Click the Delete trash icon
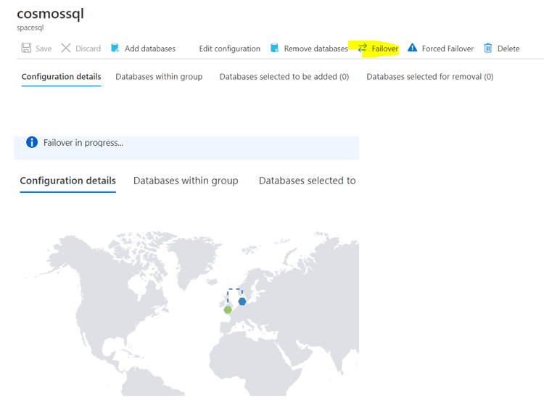The width and height of the screenshot is (544, 401). 488,49
